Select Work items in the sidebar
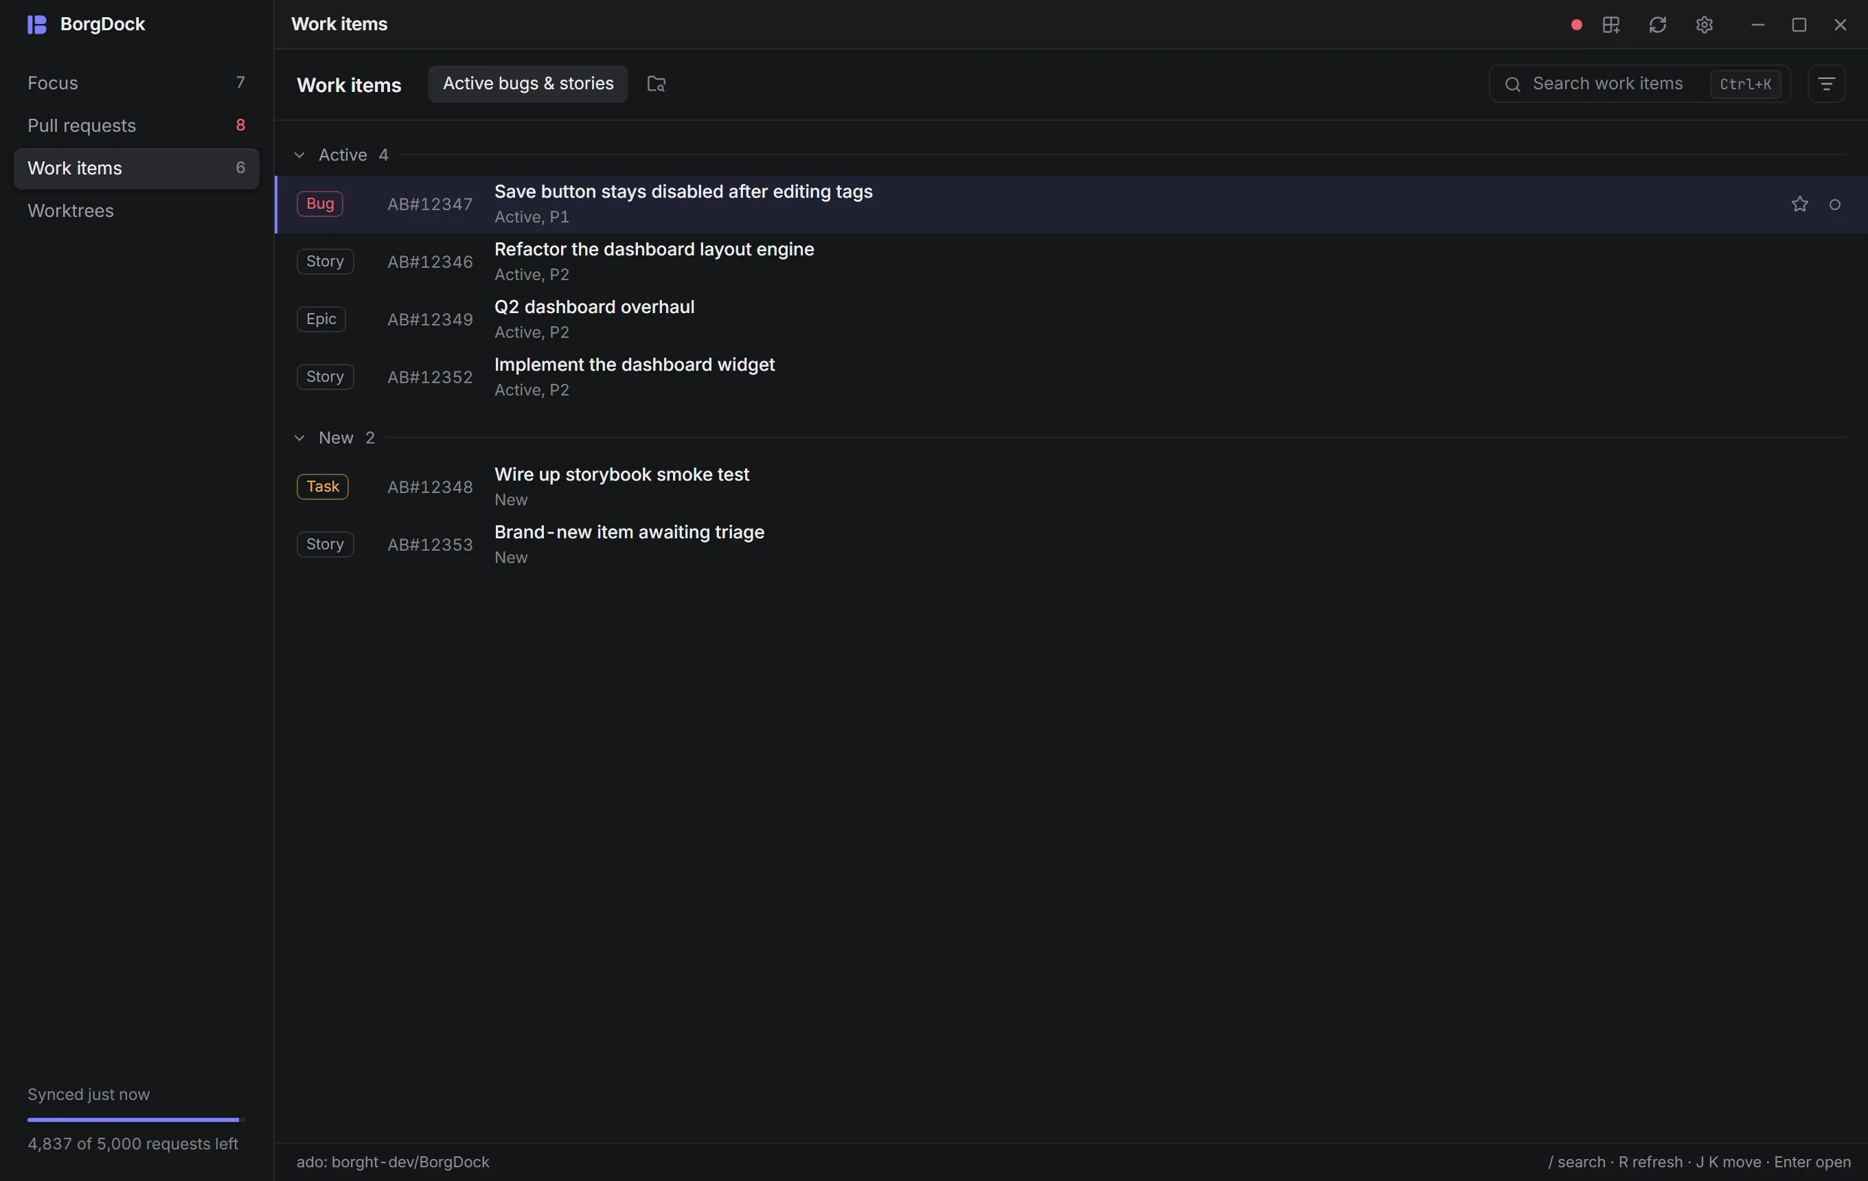This screenshot has height=1181, width=1868. (x=137, y=168)
